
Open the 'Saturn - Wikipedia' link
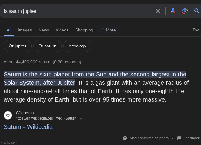click(28, 127)
